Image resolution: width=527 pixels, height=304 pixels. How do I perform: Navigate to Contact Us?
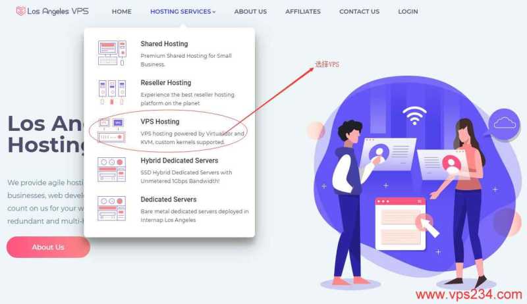tap(359, 11)
